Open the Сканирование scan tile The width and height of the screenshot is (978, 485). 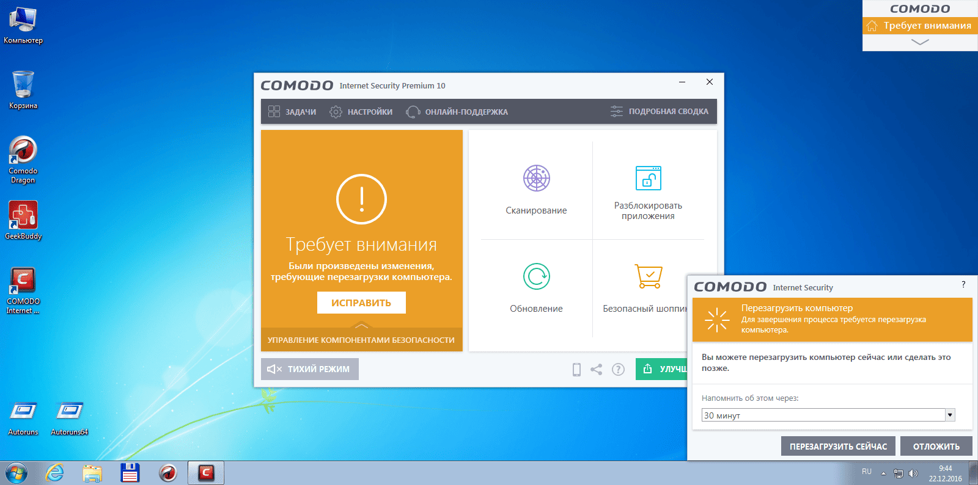coord(536,190)
